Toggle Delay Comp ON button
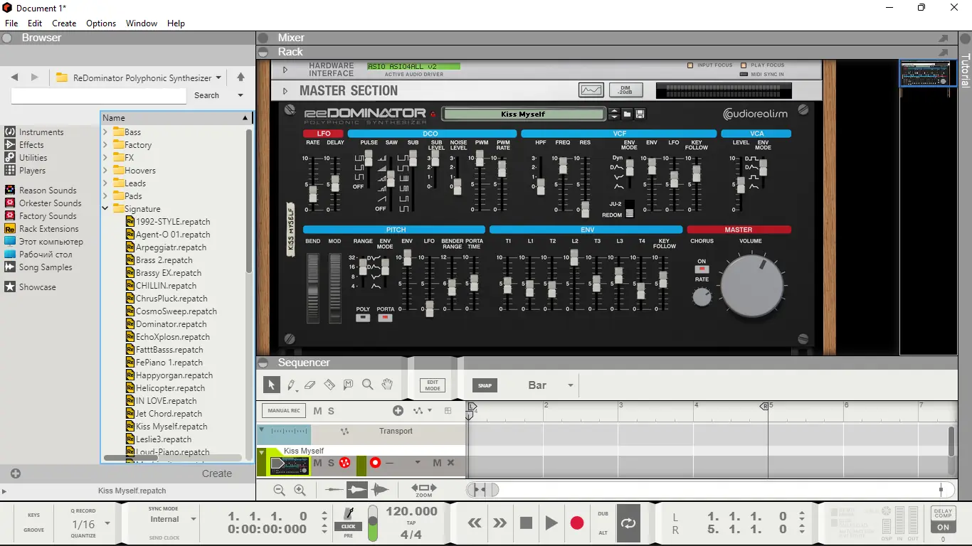The image size is (972, 546). click(943, 528)
